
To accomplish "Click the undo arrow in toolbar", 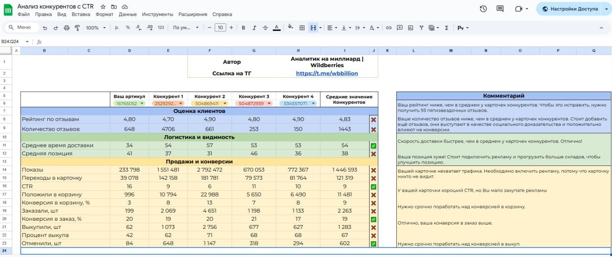I will (x=45, y=28).
